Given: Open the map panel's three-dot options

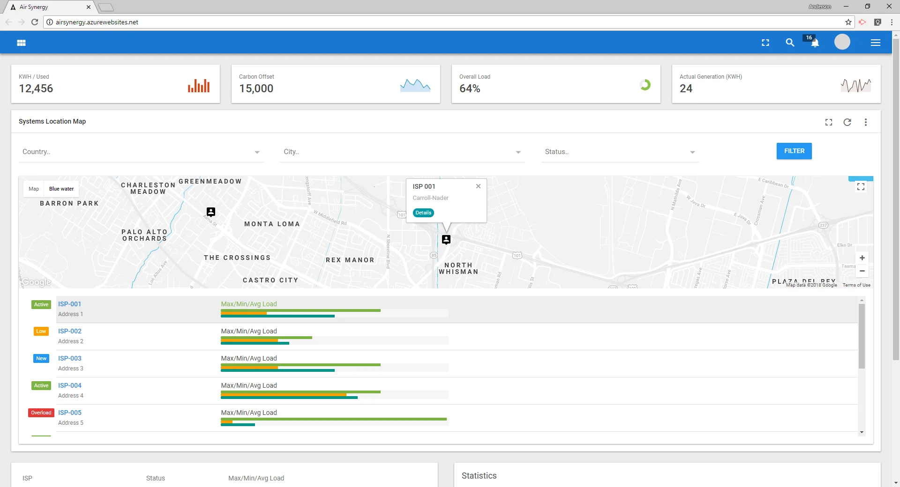Looking at the screenshot, I should pyautogui.click(x=865, y=122).
